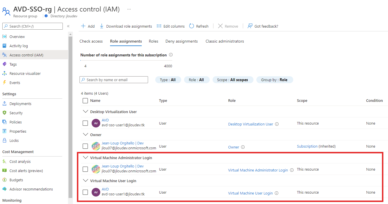Sort by the Type column header
388x204 pixels.
pyautogui.click(x=163, y=101)
